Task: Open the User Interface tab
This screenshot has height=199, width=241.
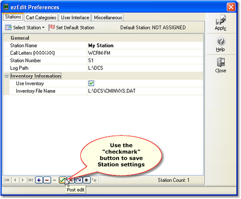Action: [x=75, y=17]
